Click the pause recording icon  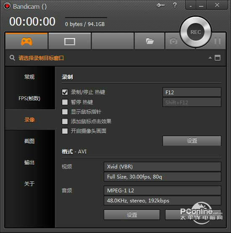pos(218,41)
